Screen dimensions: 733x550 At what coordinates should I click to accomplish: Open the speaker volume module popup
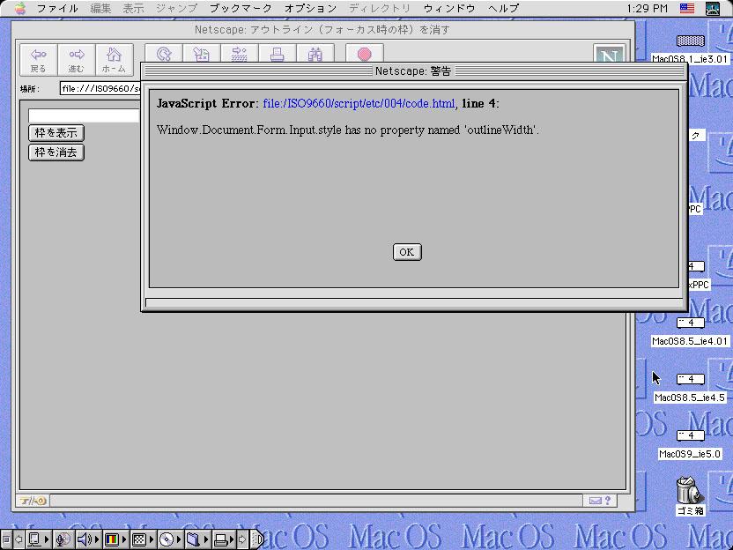tap(87, 539)
